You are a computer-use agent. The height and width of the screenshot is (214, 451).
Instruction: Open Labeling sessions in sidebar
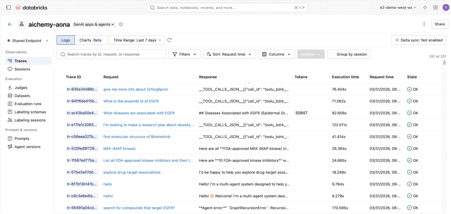tap(28, 120)
